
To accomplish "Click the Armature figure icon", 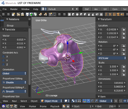I will 110,14.
